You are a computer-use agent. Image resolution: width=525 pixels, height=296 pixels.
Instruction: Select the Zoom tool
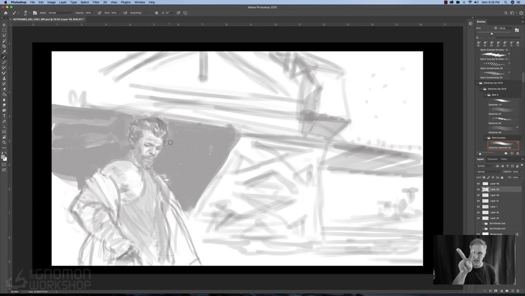(x=4, y=143)
